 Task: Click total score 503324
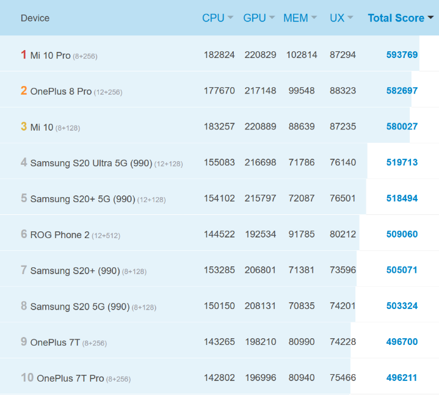[402, 306]
